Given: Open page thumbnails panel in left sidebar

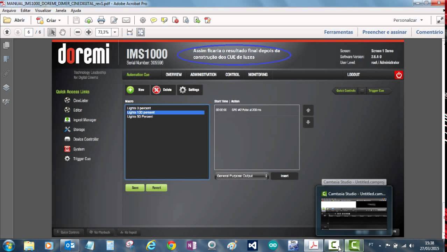Looking at the screenshot, I should pyautogui.click(x=6, y=45).
